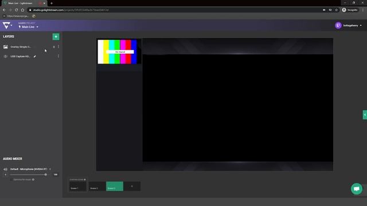Screen dimensions: 367x206
Task: Select the Overlay Simple layer name
Action: click(x=21, y=47)
